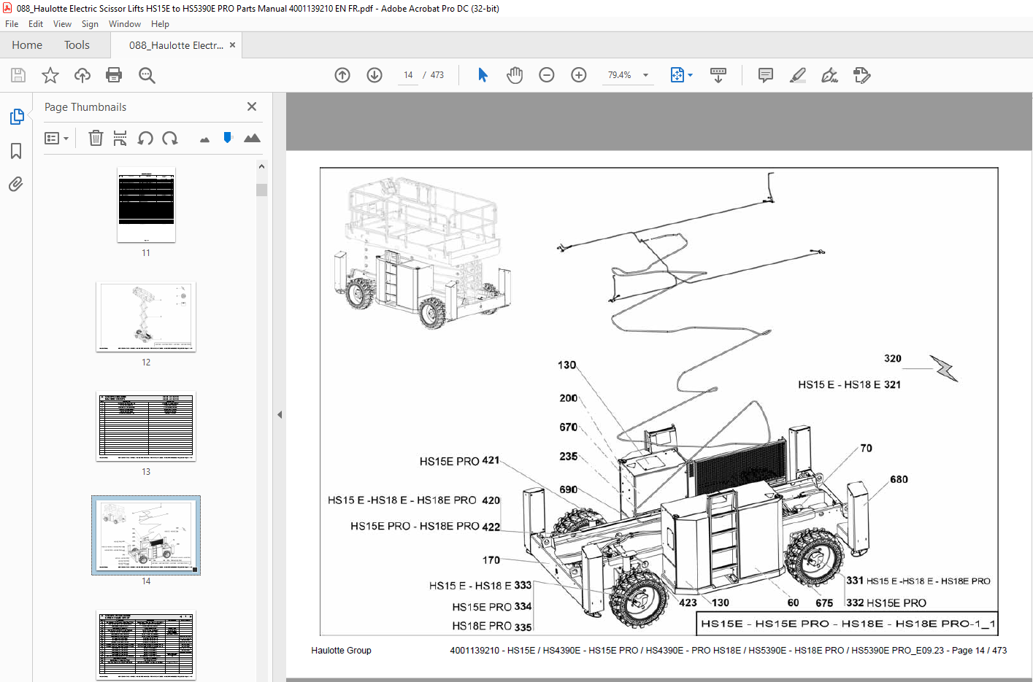Click the page number input field

408,75
